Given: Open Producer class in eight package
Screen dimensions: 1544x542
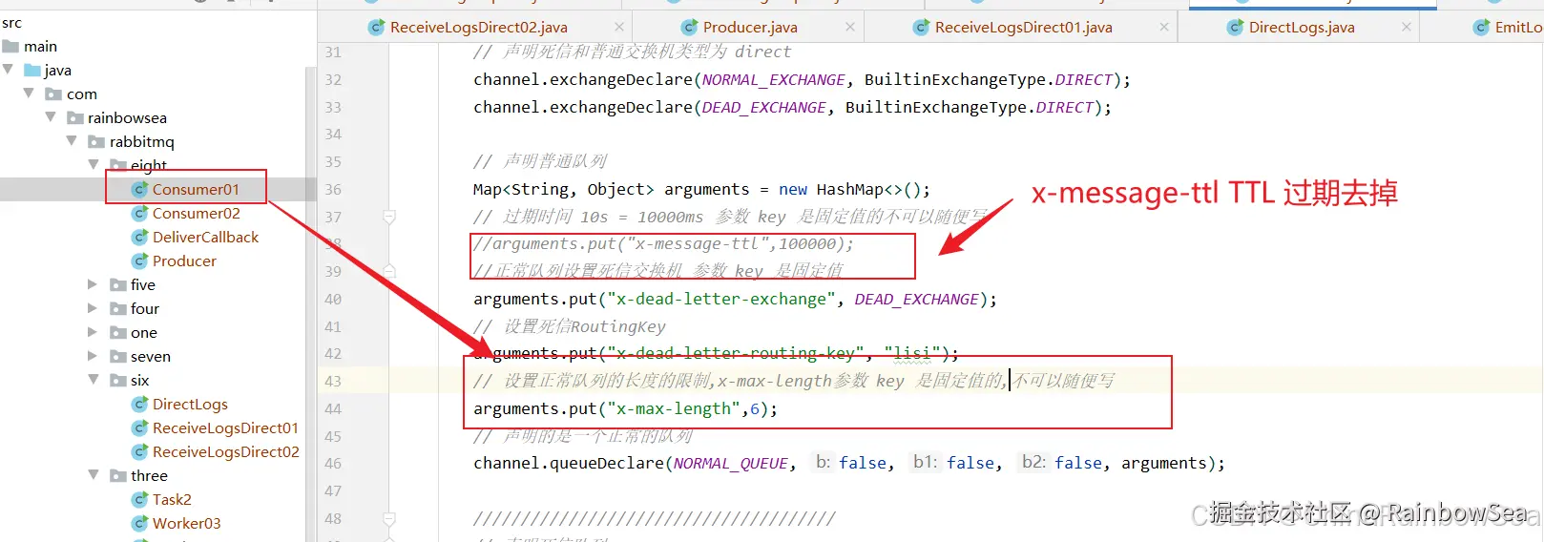Looking at the screenshot, I should coord(184,261).
